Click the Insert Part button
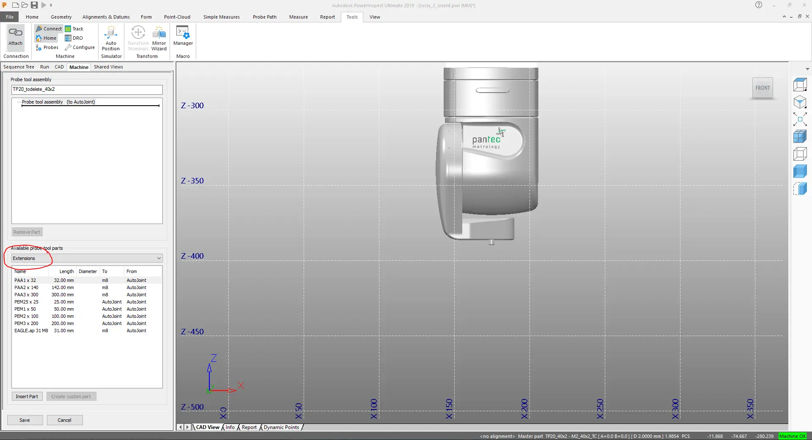This screenshot has width=812, height=440. tap(27, 396)
